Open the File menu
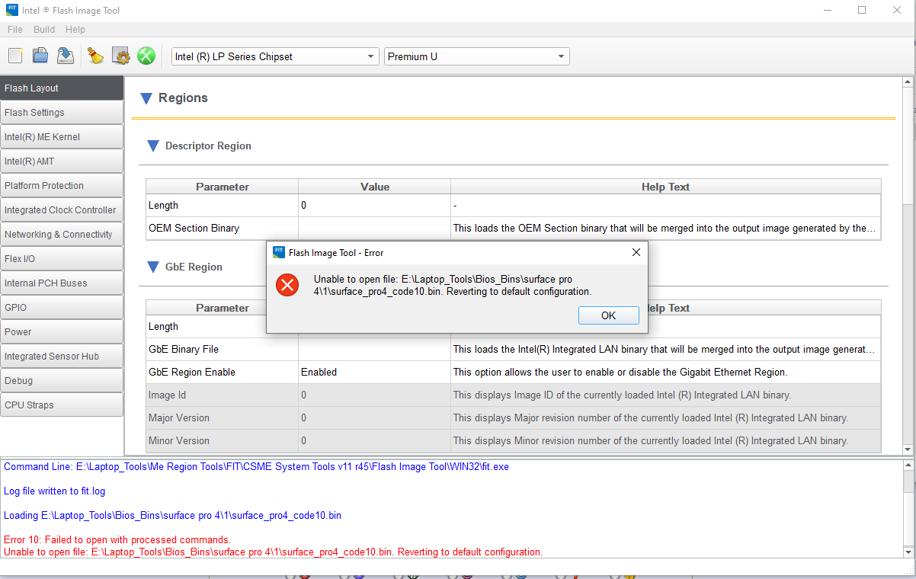Image resolution: width=916 pixels, height=579 pixels. coord(15,29)
